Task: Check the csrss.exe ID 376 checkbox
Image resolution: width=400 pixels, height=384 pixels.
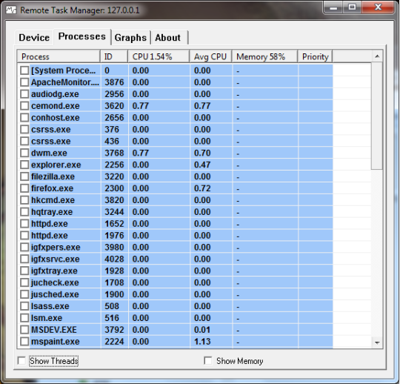Action: coord(24,129)
